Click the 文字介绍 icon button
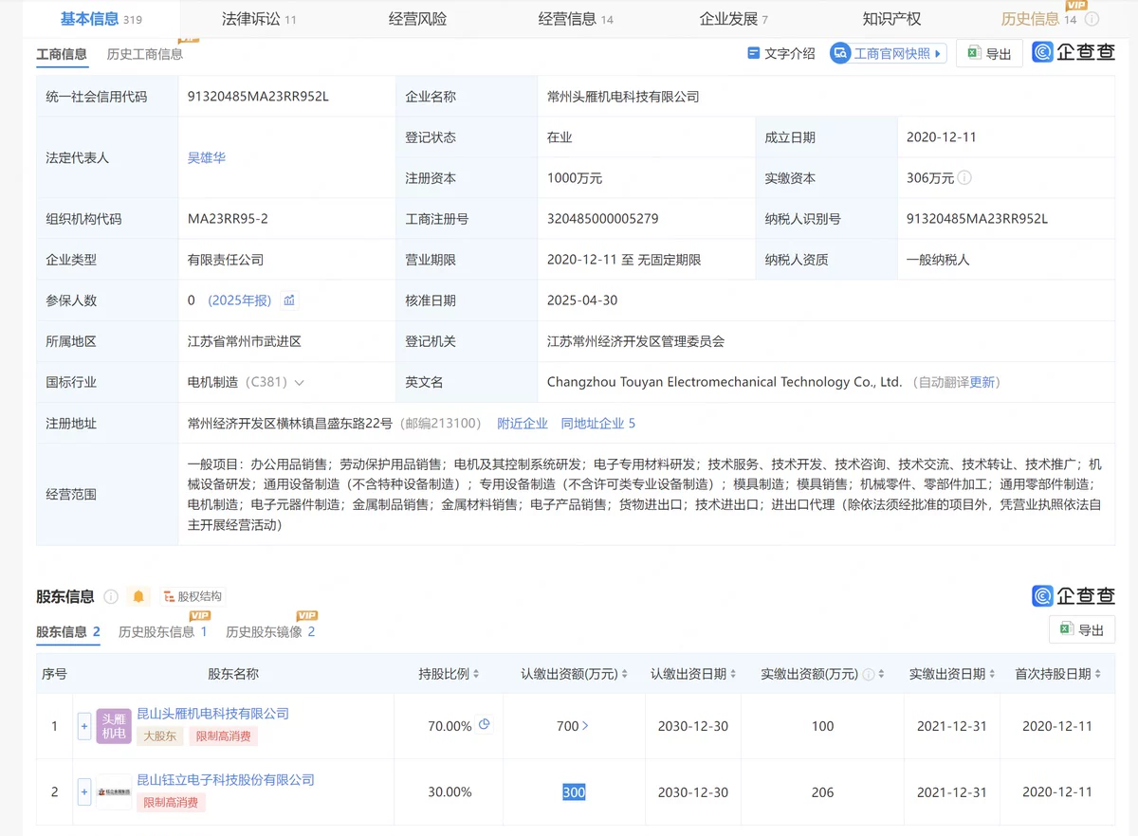The image size is (1138, 836). tap(781, 53)
